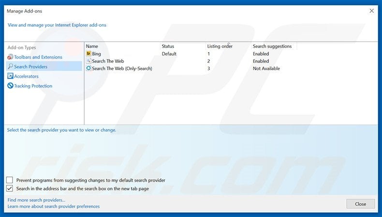This screenshot has width=382, height=217.
Task: Click the Close button
Action: 361,204
